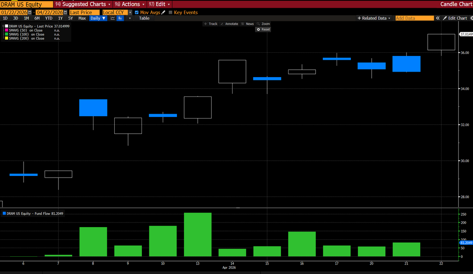473x274 pixels.
Task: Select the candle chart type icon
Action: pos(120,18)
